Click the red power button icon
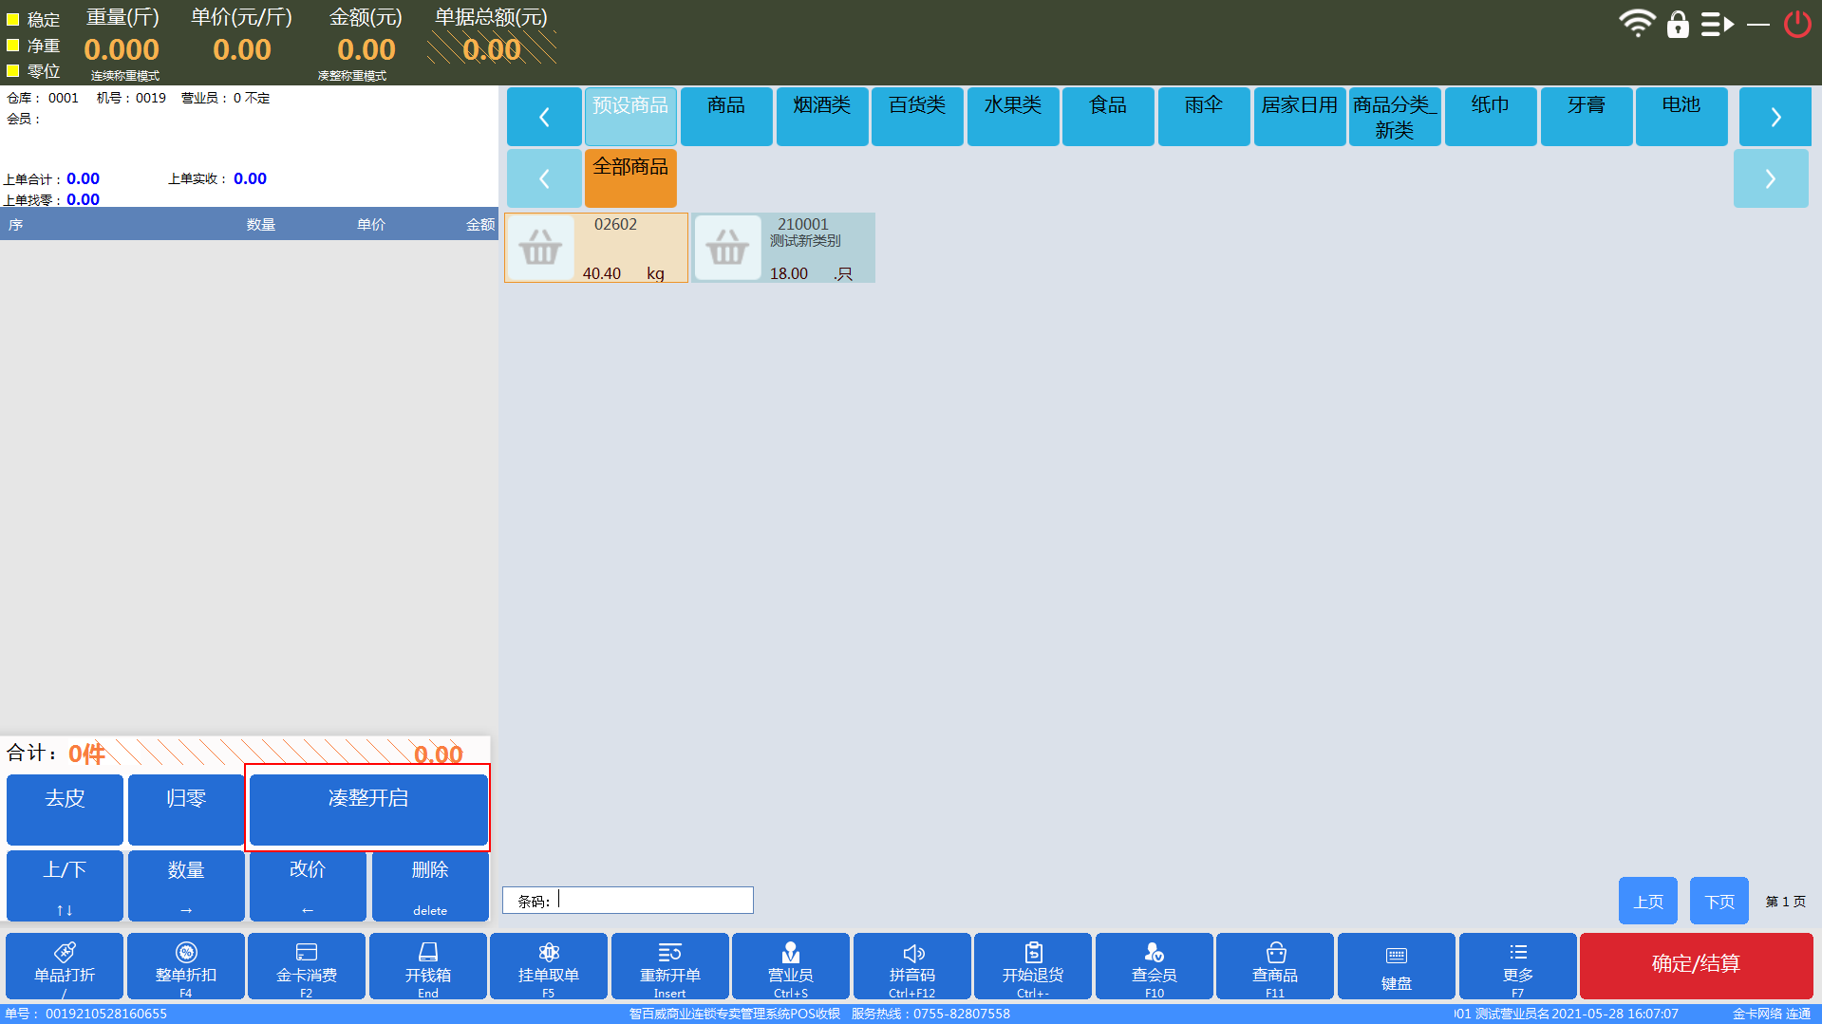 (1797, 24)
